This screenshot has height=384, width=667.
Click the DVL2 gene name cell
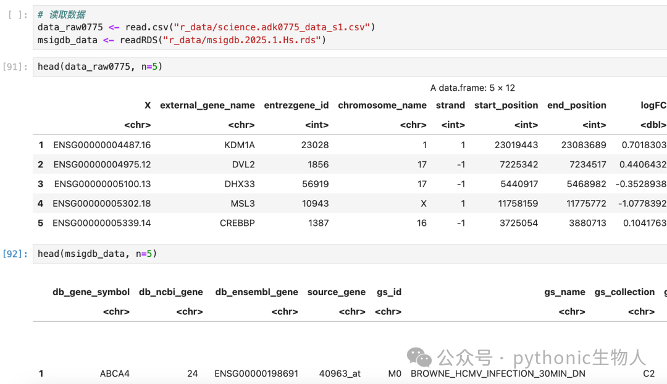coord(243,165)
